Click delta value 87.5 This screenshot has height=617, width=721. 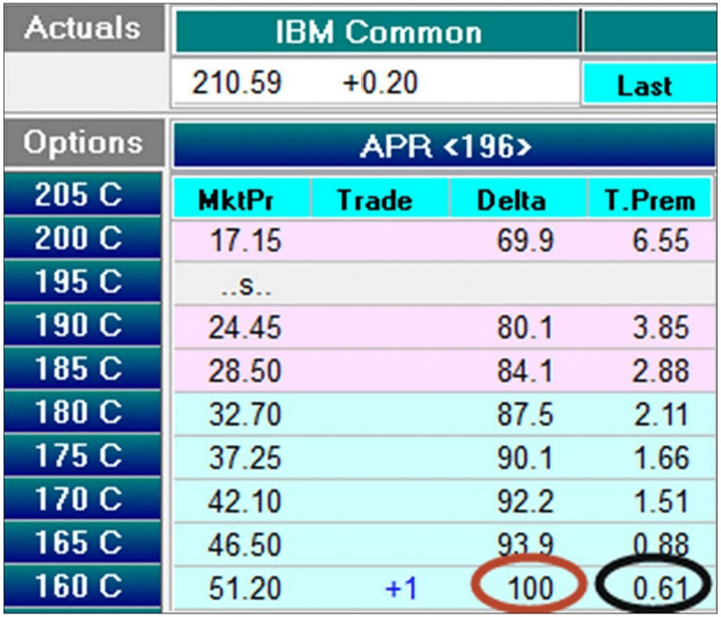[x=525, y=414]
